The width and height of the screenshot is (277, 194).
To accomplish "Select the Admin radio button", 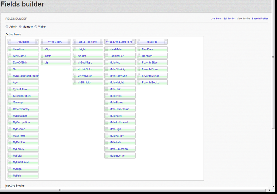I will pyautogui.click(x=7, y=27).
